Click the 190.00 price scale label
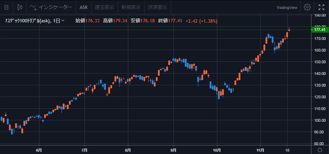This screenshot has width=329, height=154. [320, 15]
